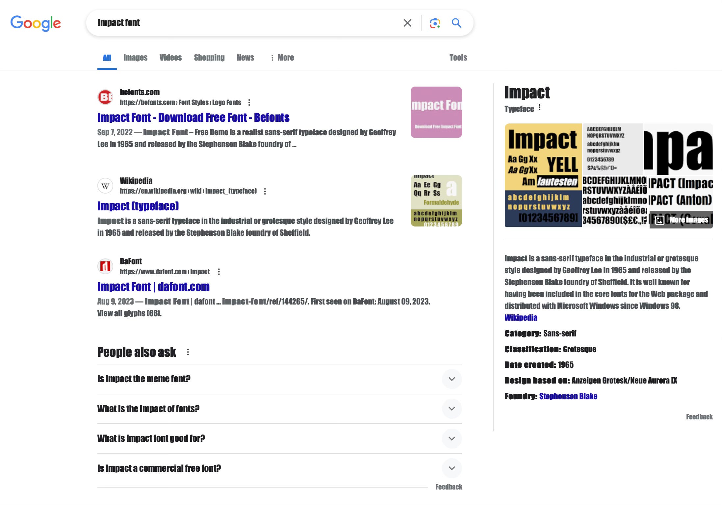Click the befonts.com favicon
722x505 pixels.
105,97
